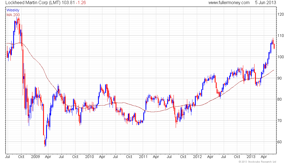Click the chart title 'Lockheed Martin Corp (LMT)'
Screen dimensions: 302x164
[x=33, y=3]
